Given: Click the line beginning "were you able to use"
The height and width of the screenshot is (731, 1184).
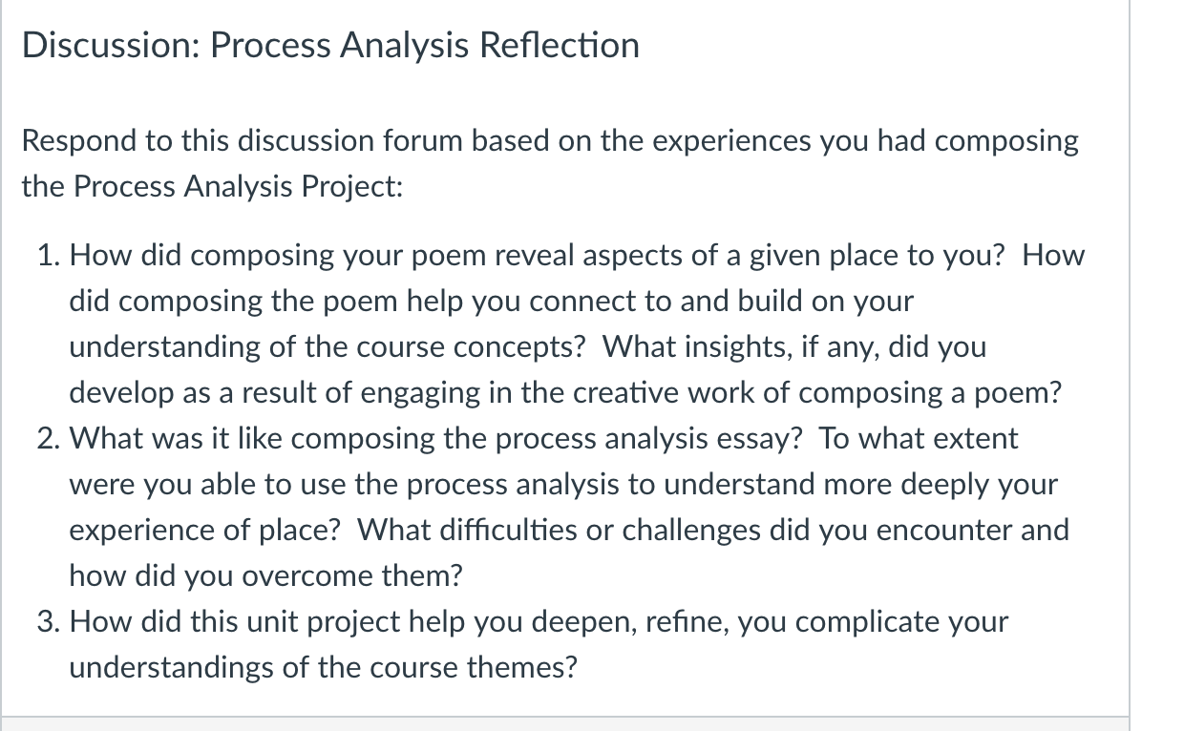Looking at the screenshot, I should tap(563, 485).
